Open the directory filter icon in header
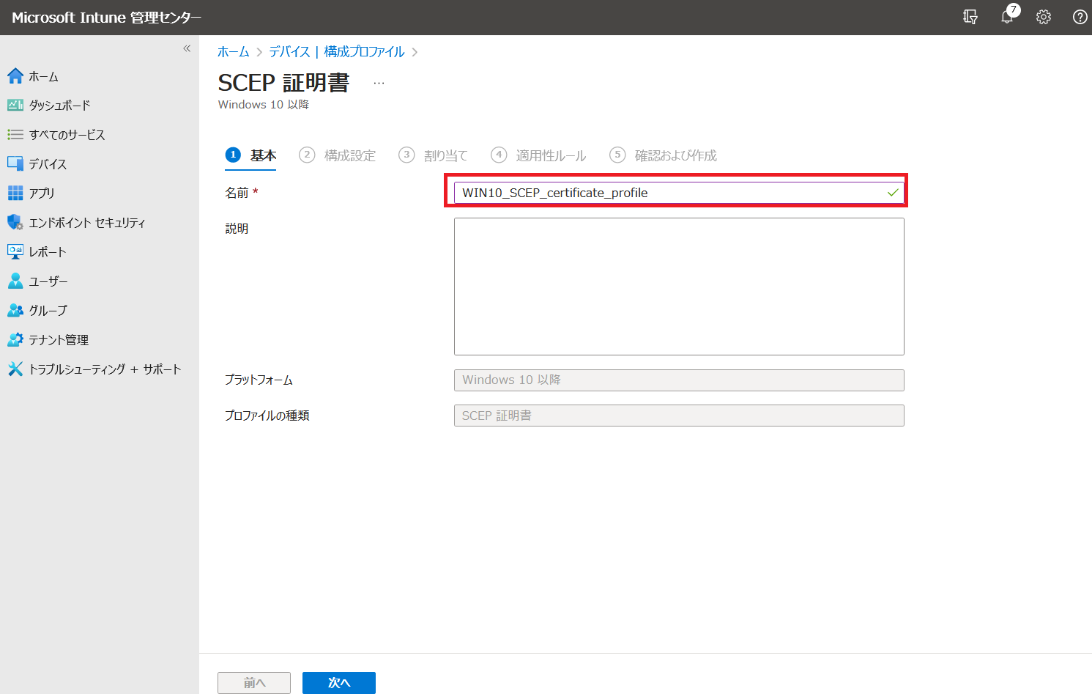This screenshot has width=1092, height=694. point(970,17)
